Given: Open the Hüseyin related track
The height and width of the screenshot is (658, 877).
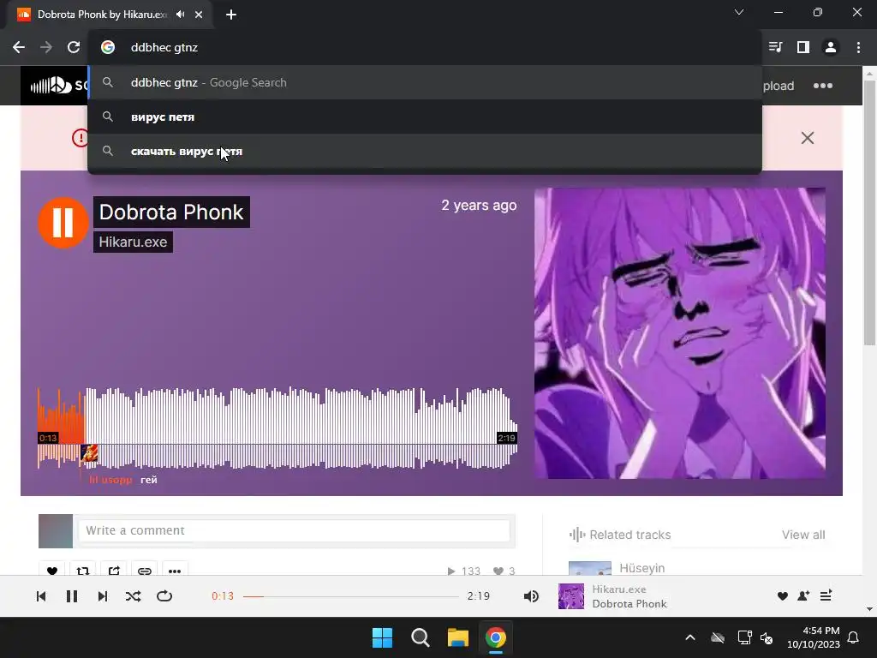Looking at the screenshot, I should click(x=642, y=568).
